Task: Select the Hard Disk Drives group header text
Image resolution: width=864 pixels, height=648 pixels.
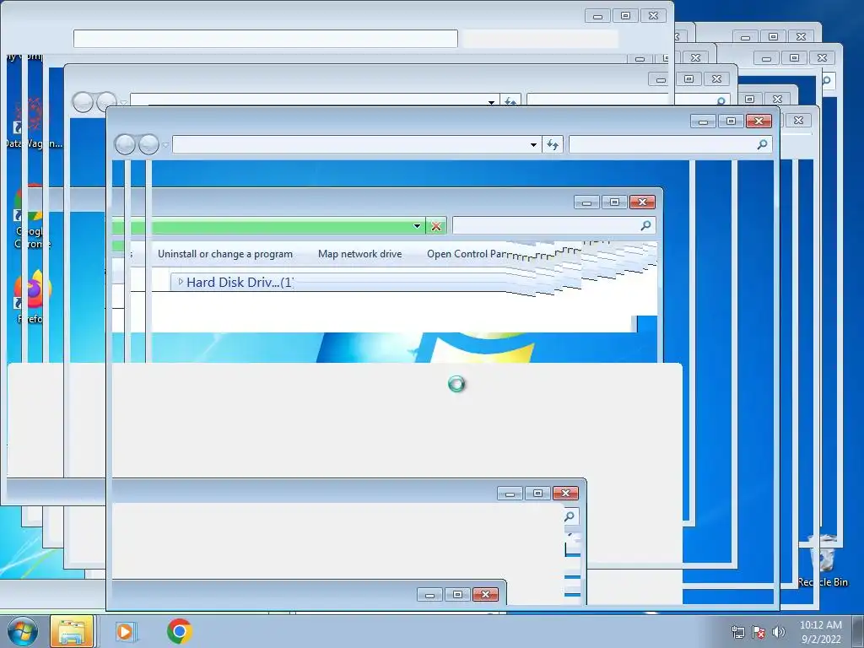Action: point(240,282)
